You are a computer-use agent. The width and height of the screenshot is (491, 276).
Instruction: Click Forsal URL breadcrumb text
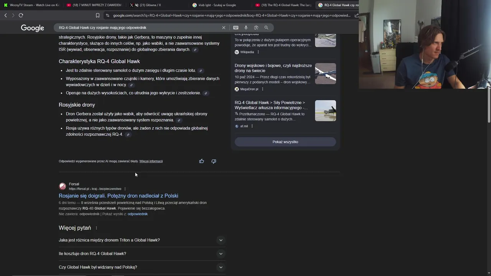95,189
